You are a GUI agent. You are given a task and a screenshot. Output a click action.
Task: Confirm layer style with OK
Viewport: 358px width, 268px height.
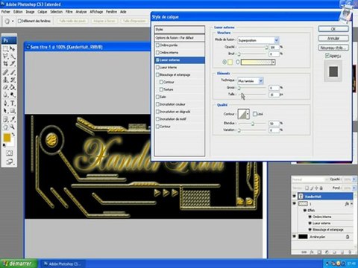click(x=333, y=29)
